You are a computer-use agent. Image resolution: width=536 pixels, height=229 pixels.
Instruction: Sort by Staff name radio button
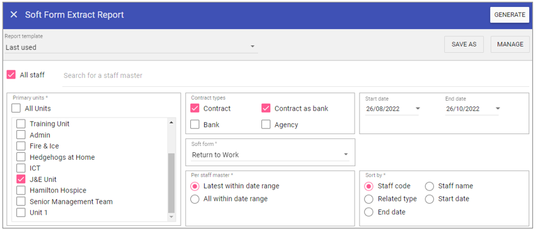[x=430, y=186]
